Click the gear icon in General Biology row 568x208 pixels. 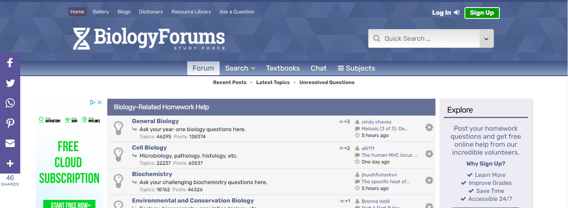429,128
